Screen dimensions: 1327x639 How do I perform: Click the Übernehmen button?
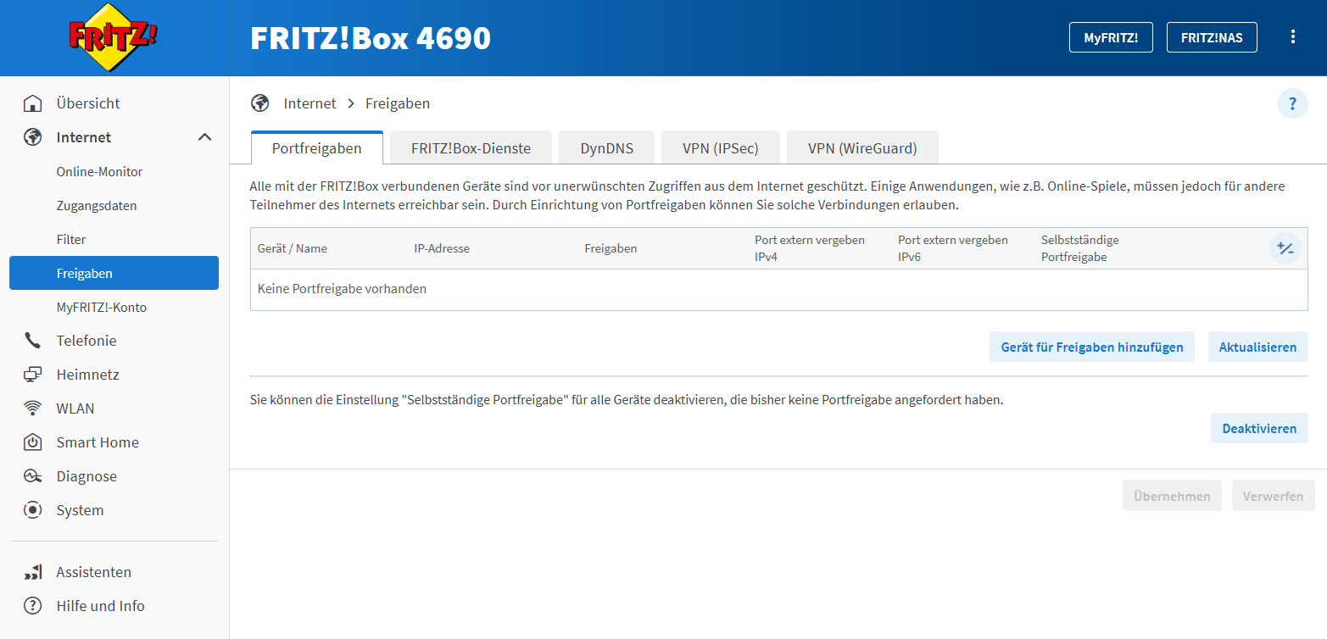tap(1172, 496)
